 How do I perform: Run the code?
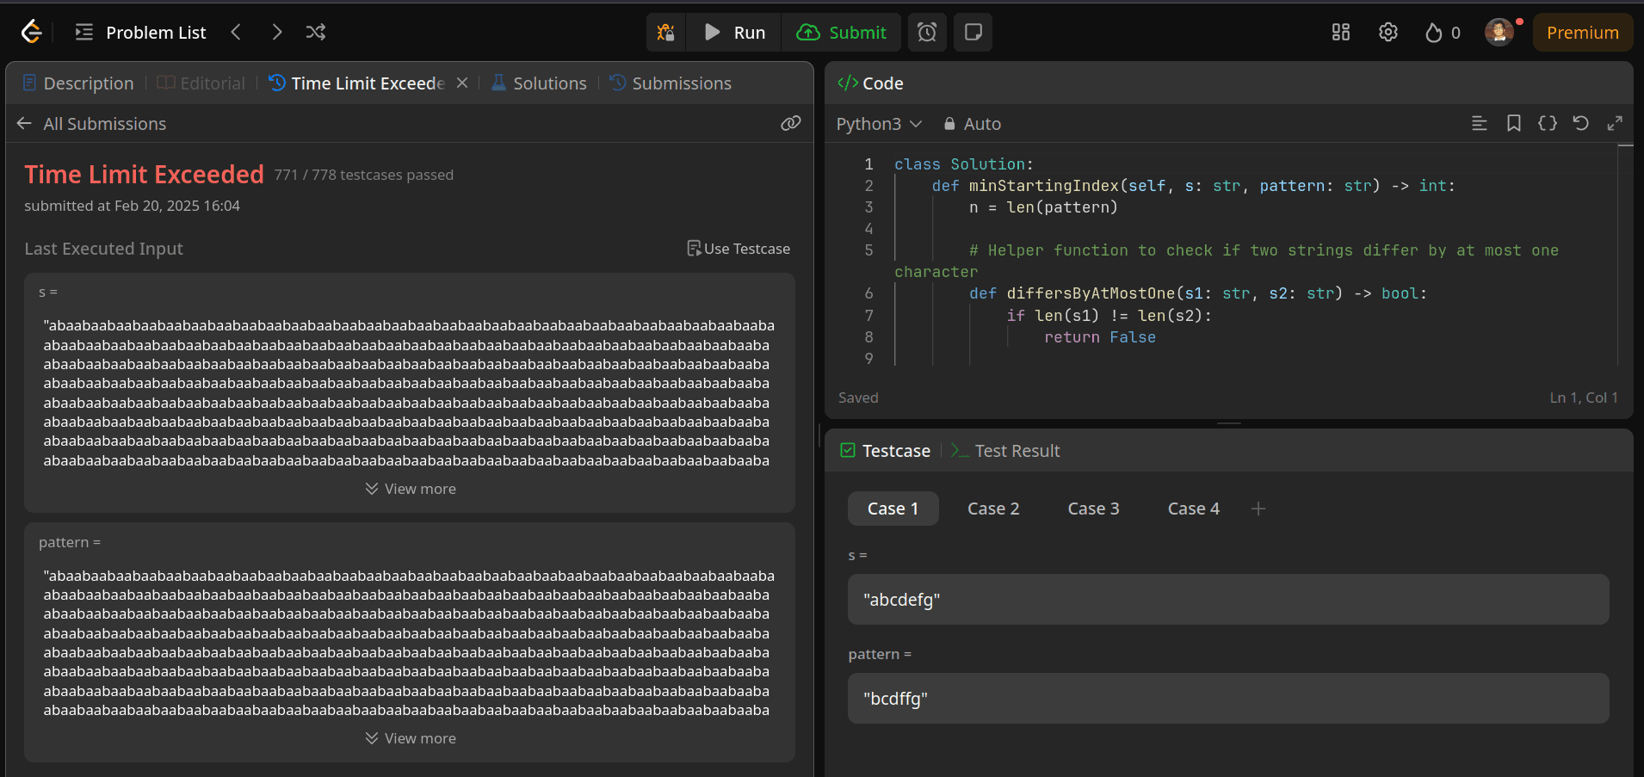point(735,33)
